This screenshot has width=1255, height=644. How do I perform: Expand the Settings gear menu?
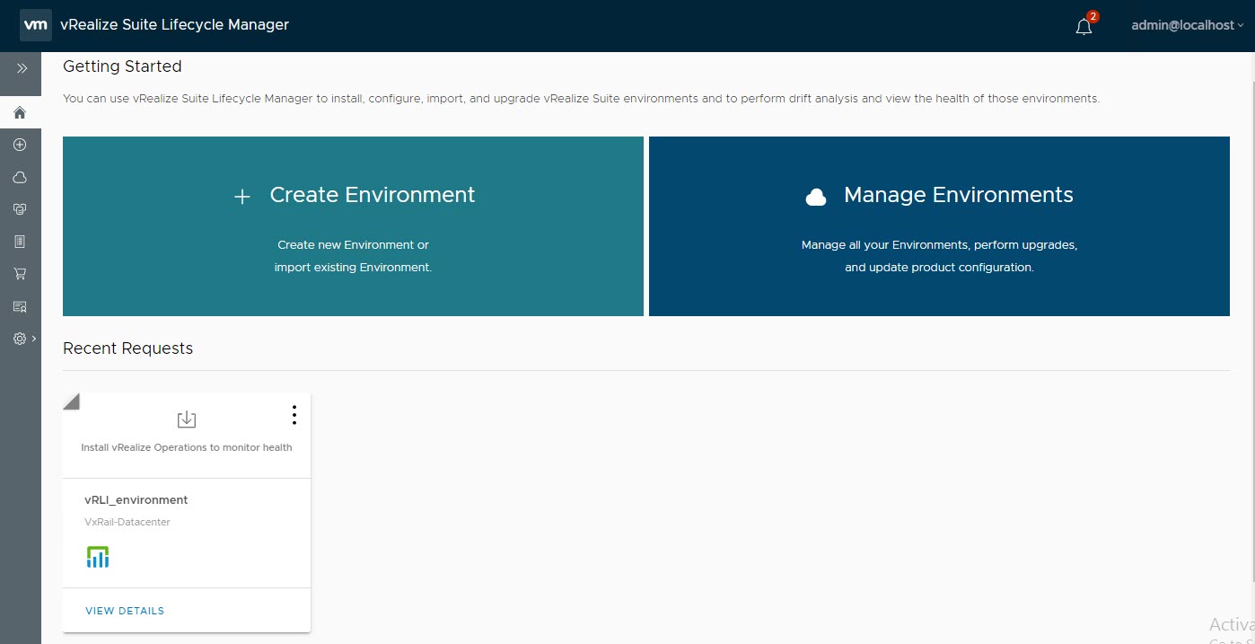pos(23,339)
